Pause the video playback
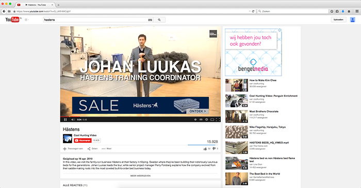 (65, 119)
